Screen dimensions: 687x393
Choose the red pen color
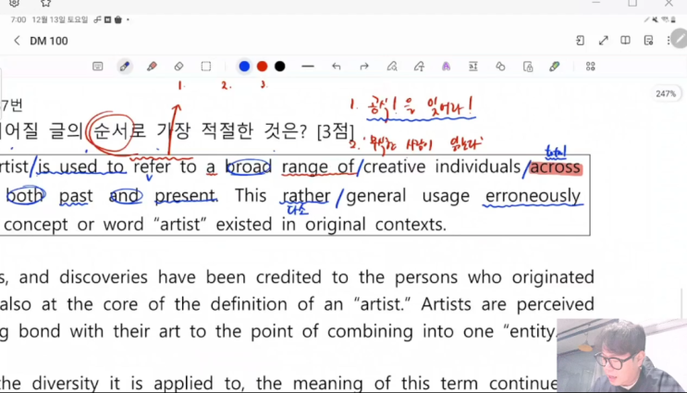click(262, 67)
